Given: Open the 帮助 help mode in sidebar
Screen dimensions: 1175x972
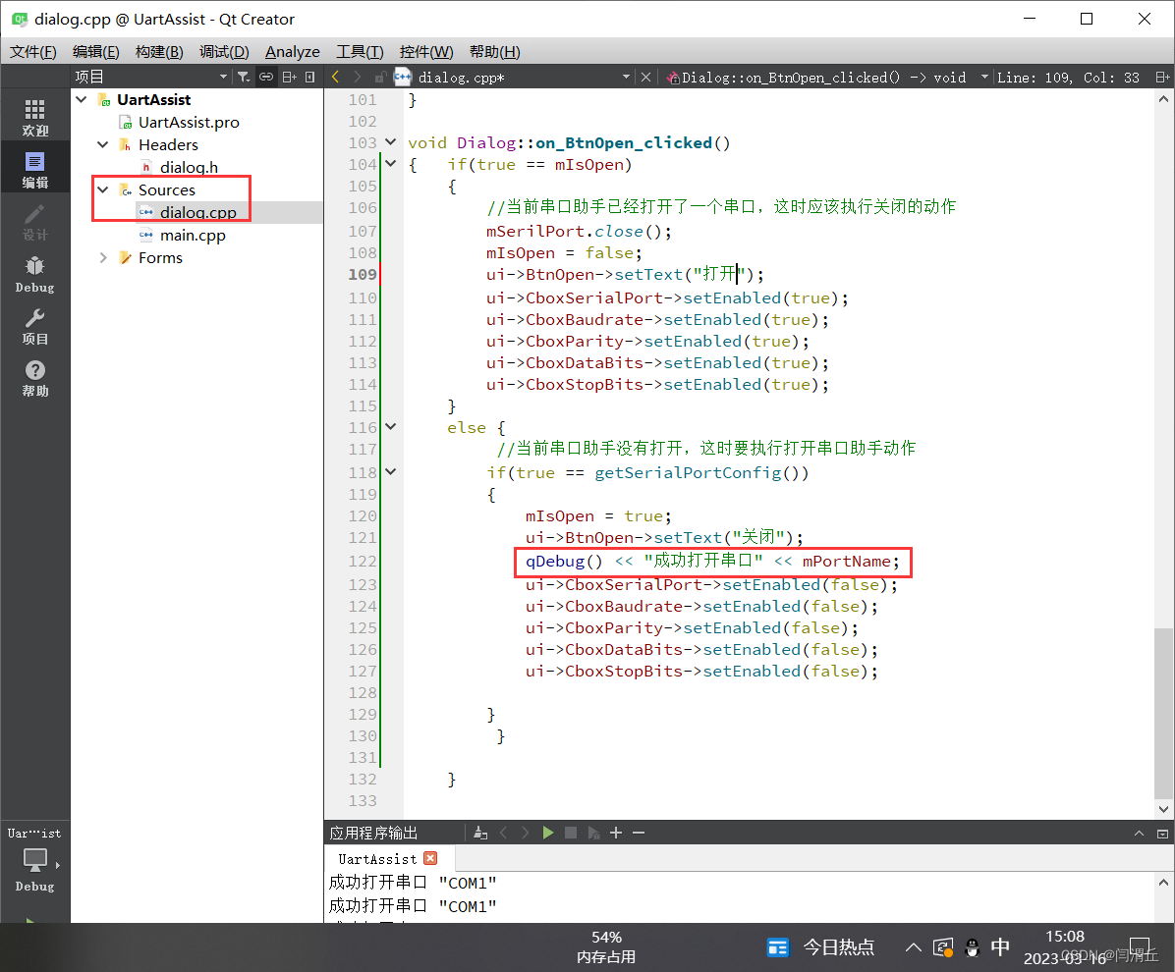Looking at the screenshot, I should (34, 379).
